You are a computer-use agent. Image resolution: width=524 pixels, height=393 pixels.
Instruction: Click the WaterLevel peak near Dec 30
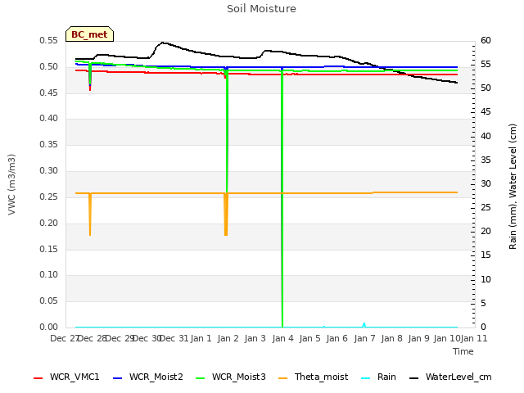click(x=162, y=43)
